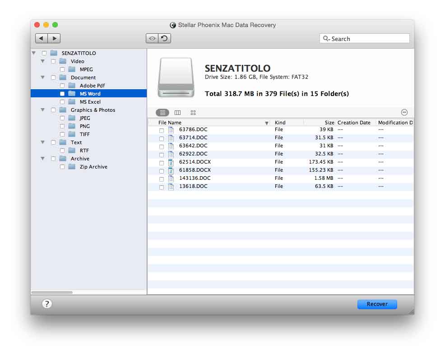This screenshot has height=356, width=445.
Task: Click the JPEG folder icon
Action: [72, 118]
